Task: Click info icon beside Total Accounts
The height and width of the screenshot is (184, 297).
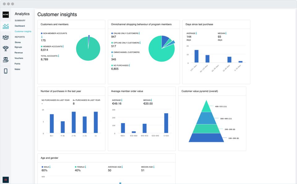Action: [x=58, y=56]
